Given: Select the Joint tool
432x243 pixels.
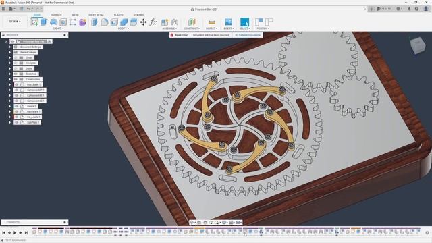Looking at the screenshot, I should (175, 22).
